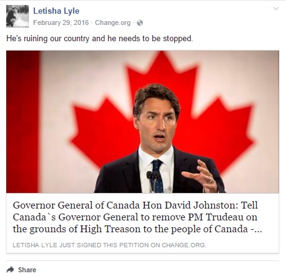Image resolution: width=286 pixels, height=276 pixels.
Task: Click the man's dotted navy tie
Action: tap(157, 176)
